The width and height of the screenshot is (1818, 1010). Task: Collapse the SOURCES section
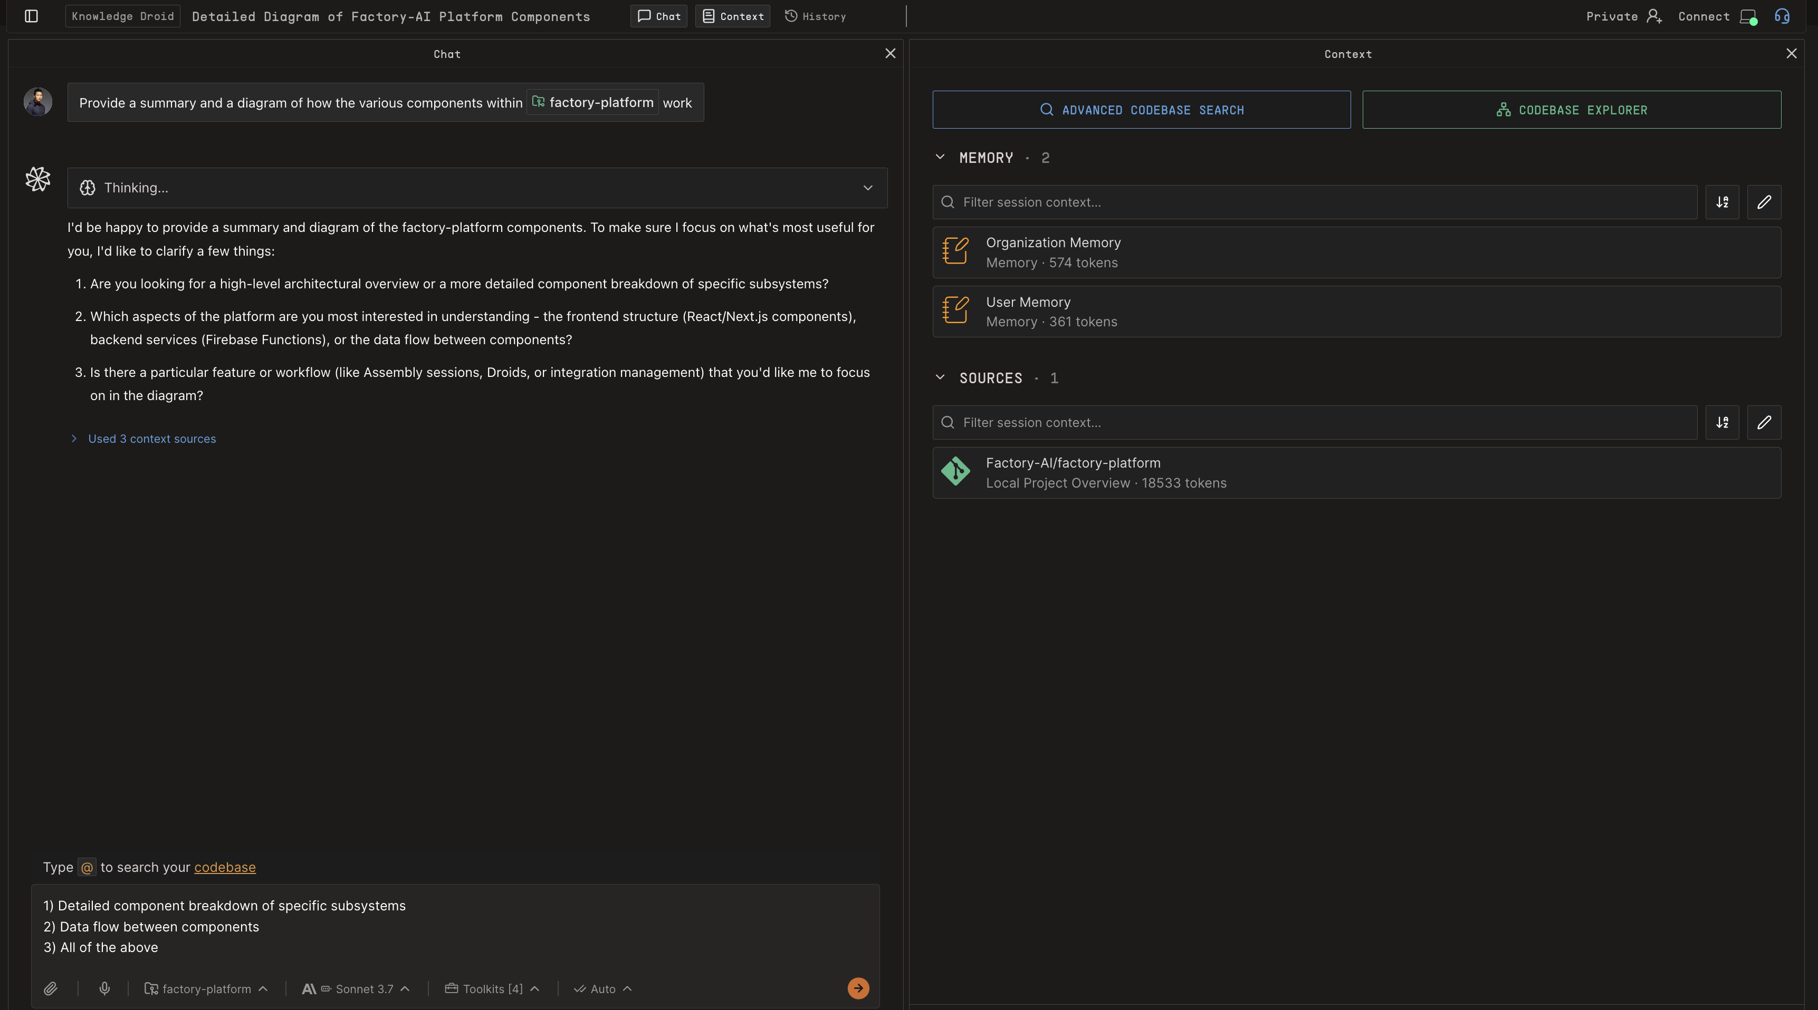(940, 377)
